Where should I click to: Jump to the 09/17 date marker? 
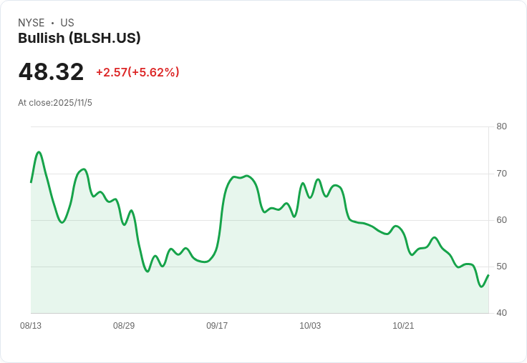(x=217, y=326)
